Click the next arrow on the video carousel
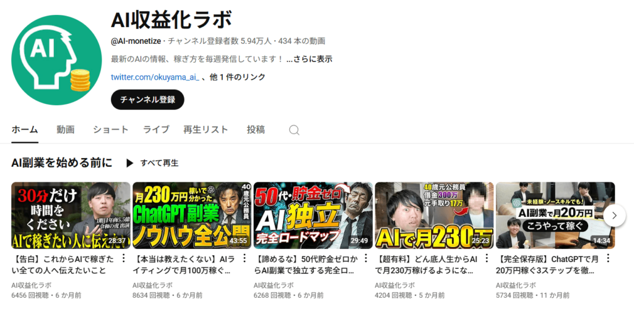Screen dimensions: 634x309 coord(614,216)
